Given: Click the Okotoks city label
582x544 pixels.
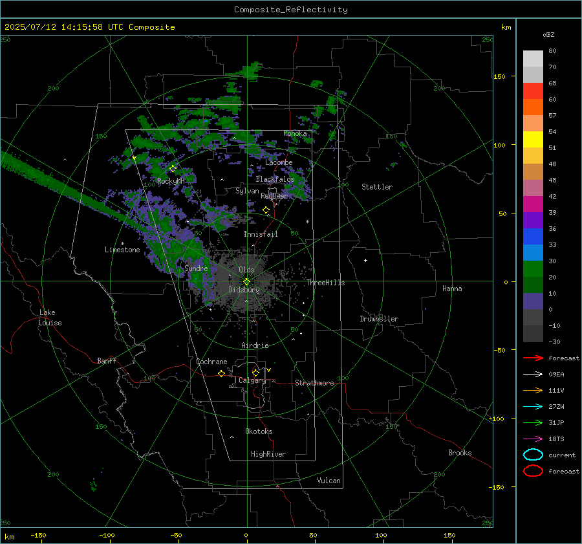Looking at the screenshot, I should coord(259,431).
